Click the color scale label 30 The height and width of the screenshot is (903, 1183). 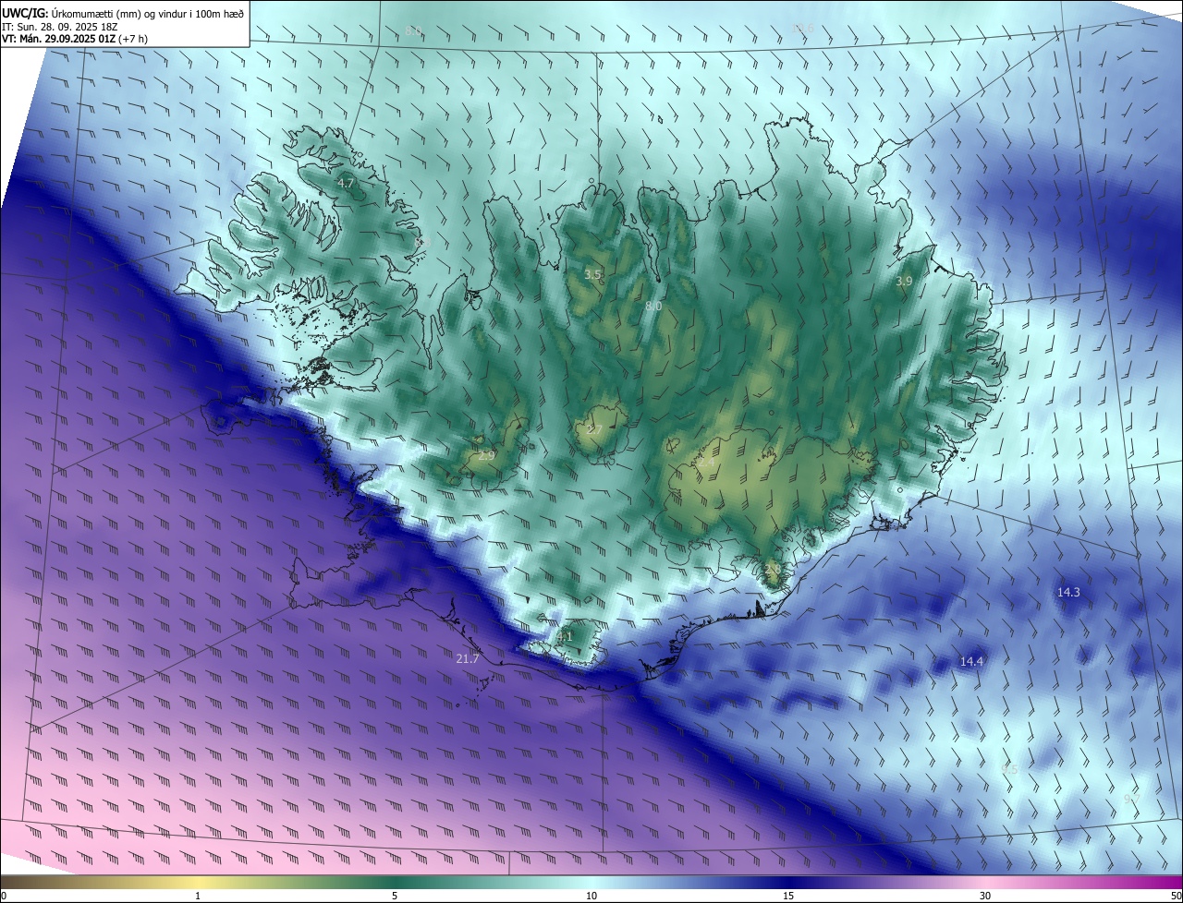985,896
